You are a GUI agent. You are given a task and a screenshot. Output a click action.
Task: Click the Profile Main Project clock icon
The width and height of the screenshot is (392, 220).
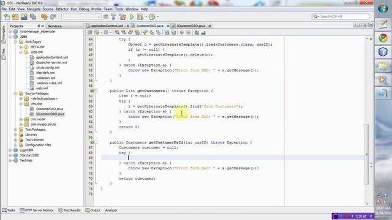[152, 16]
